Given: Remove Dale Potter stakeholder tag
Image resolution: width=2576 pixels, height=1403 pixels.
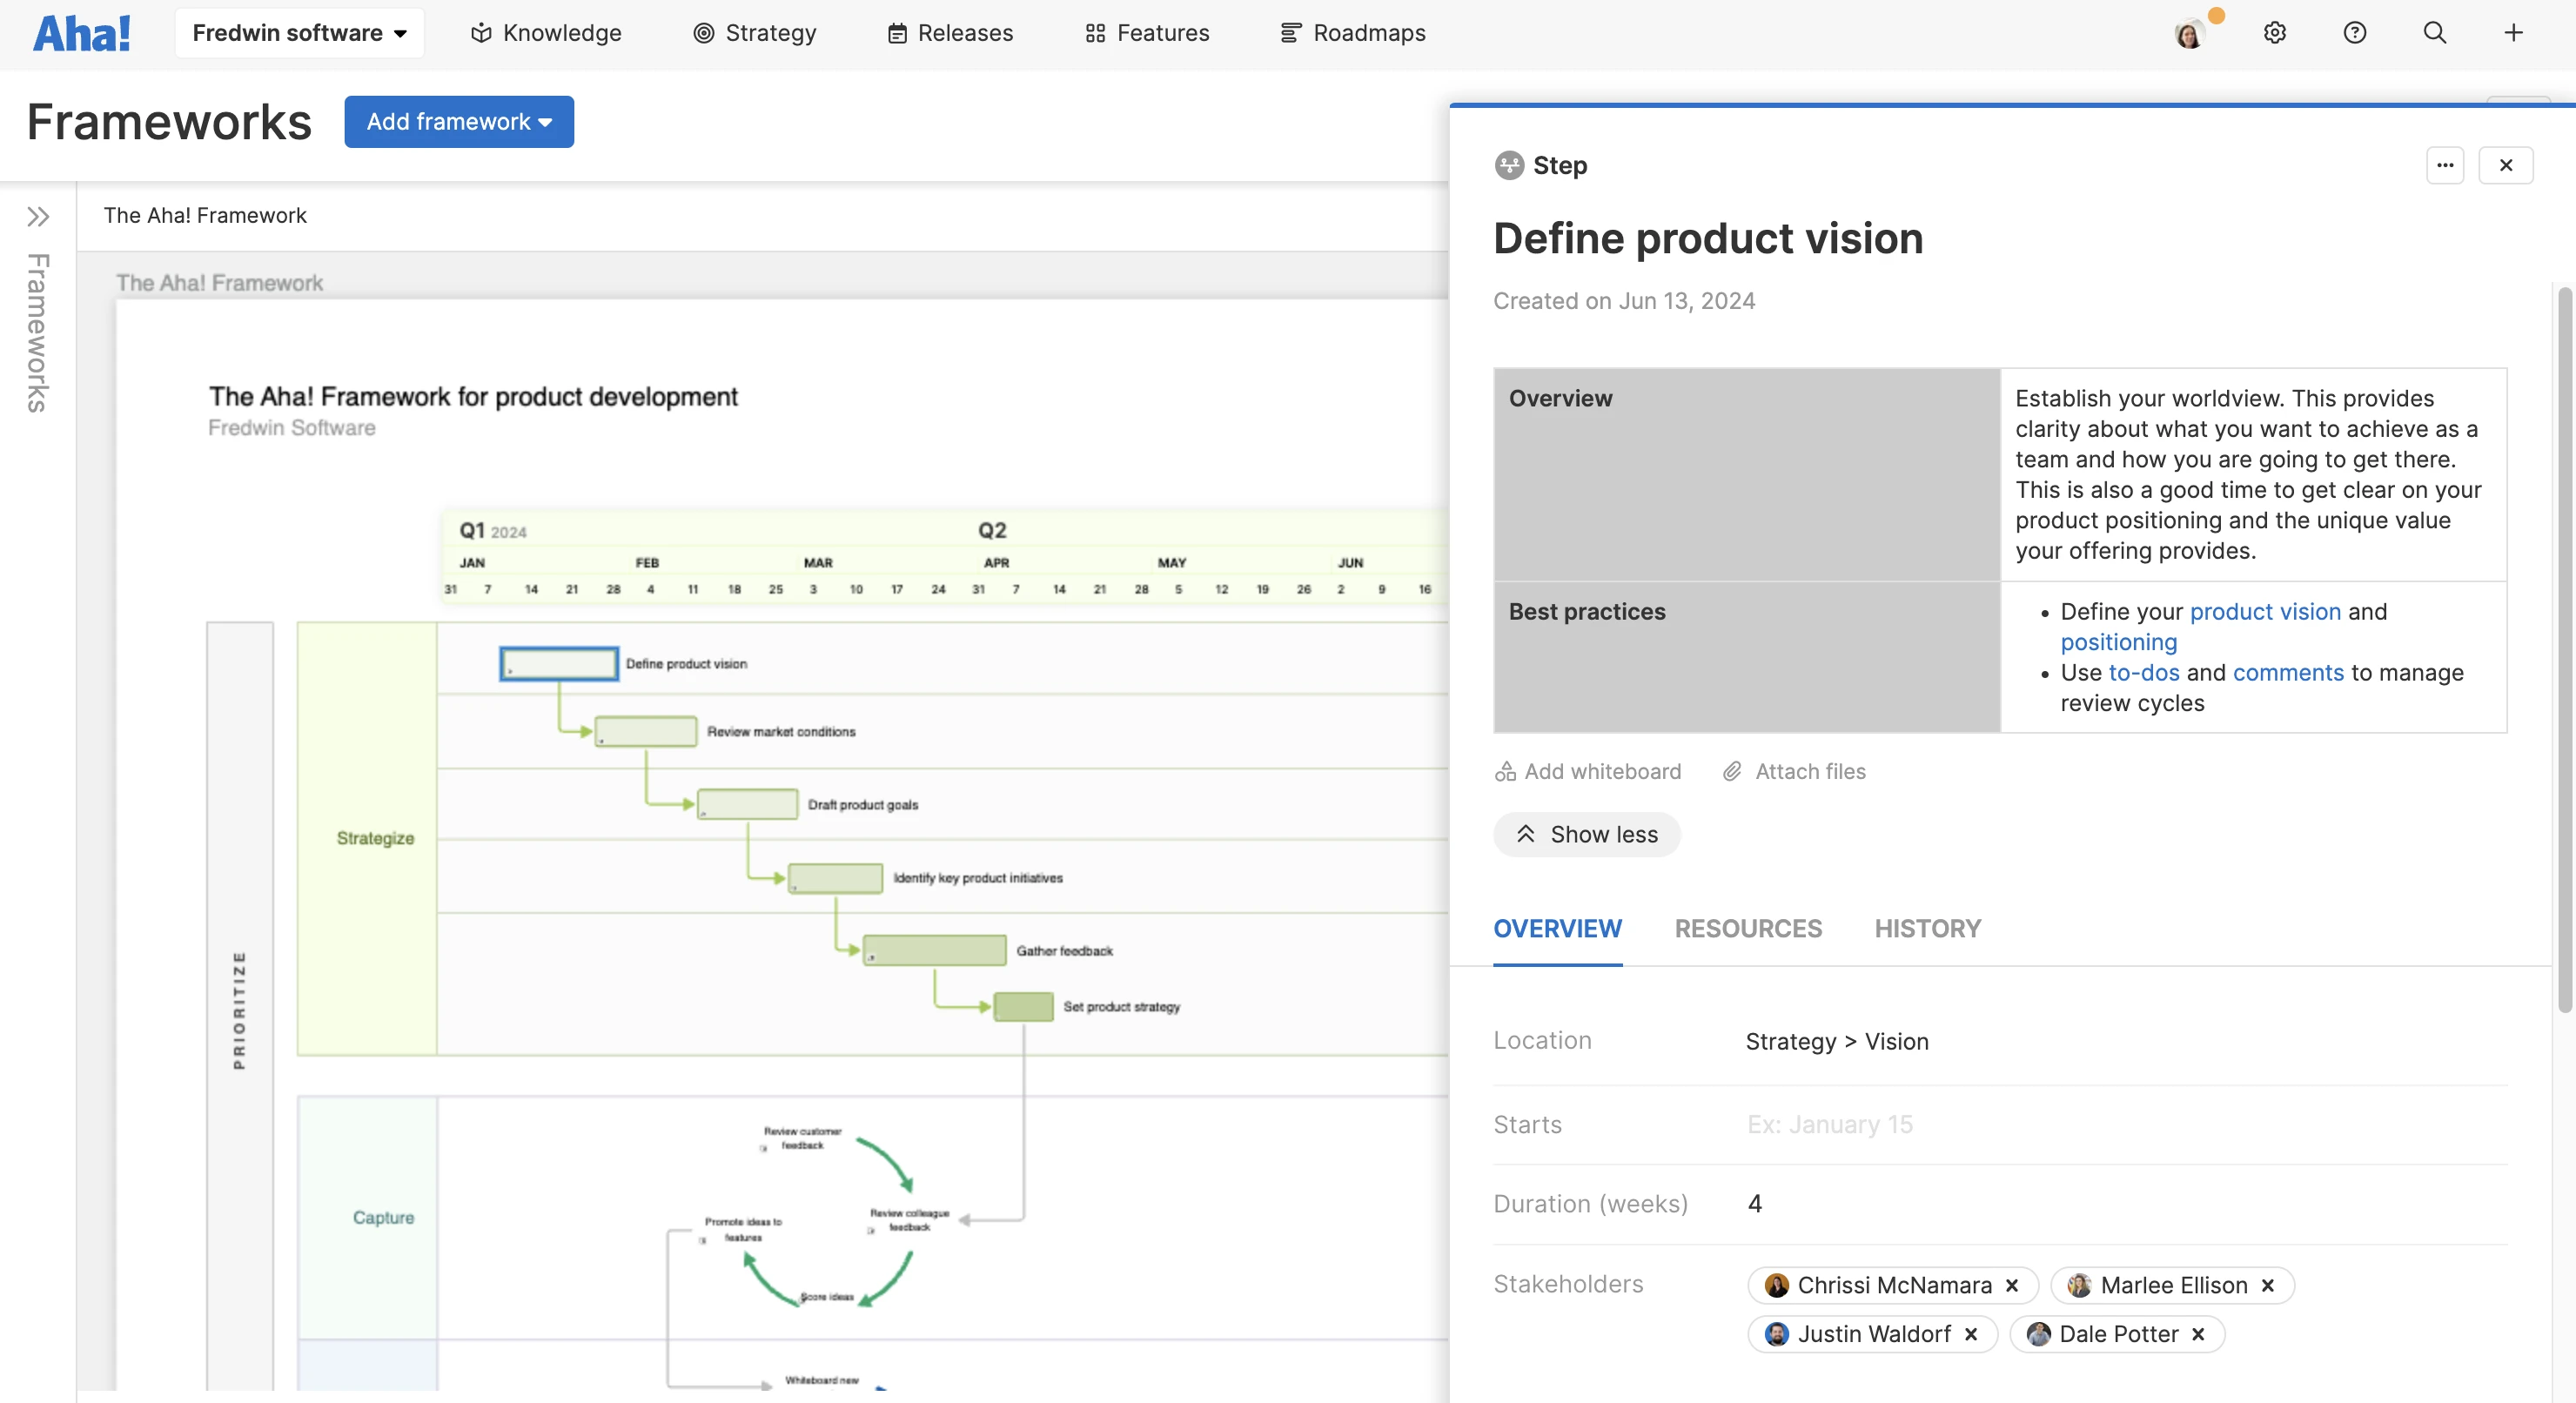Looking at the screenshot, I should click(2198, 1334).
